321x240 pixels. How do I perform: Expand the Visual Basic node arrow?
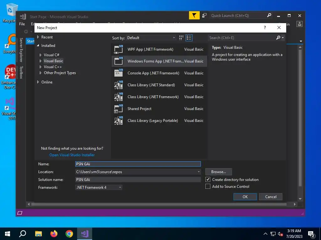pos(40,61)
